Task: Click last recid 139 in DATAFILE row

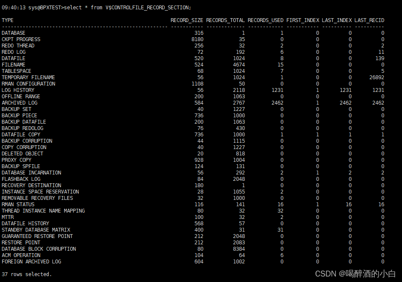Action: [x=380, y=58]
